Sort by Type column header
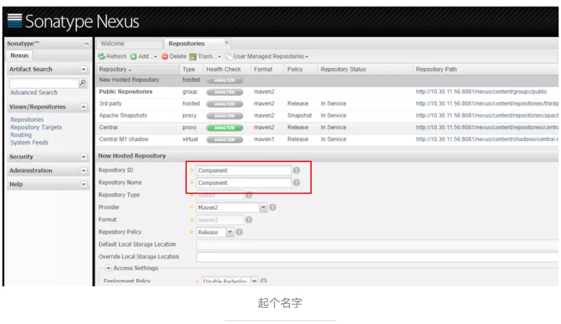Image resolution: width=561 pixels, height=324 pixels. [x=191, y=69]
